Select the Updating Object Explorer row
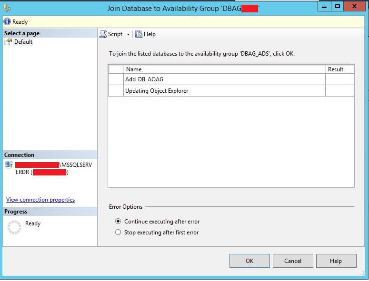369x281 pixels. 231,91
